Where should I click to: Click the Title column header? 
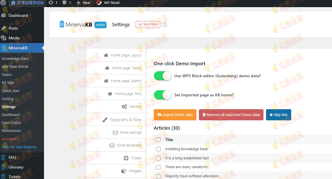[x=169, y=140]
